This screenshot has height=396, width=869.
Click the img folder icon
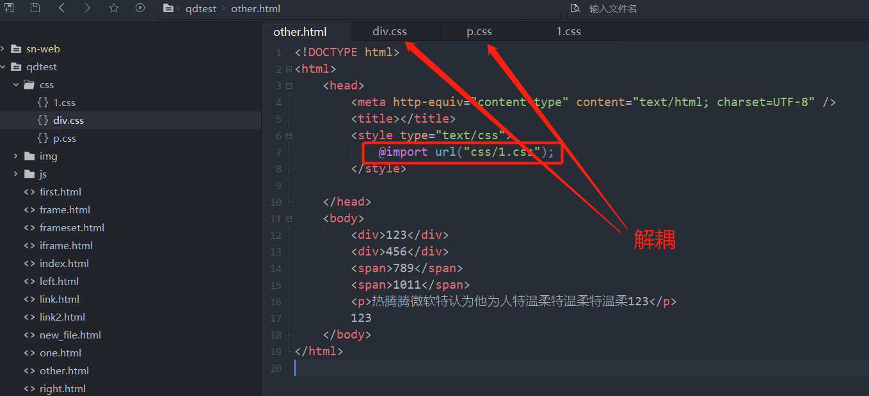[29, 156]
